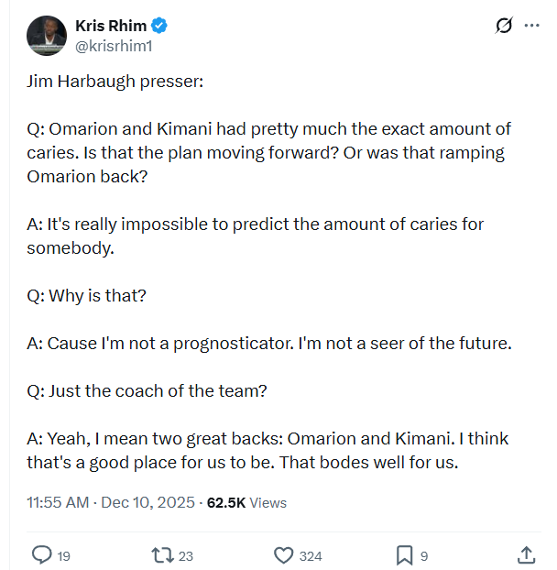Image resolution: width=557 pixels, height=570 pixels.
Task: Click the tweet's final answer paragraph
Action: (268, 451)
